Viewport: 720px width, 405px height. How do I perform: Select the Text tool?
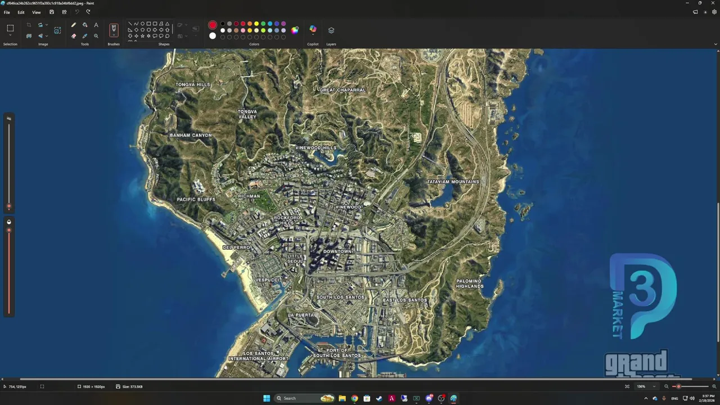96,25
